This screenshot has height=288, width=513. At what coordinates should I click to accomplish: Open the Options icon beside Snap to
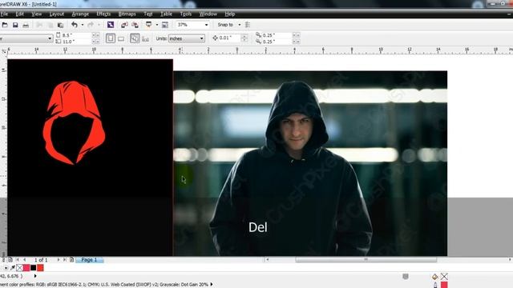tap(248, 25)
